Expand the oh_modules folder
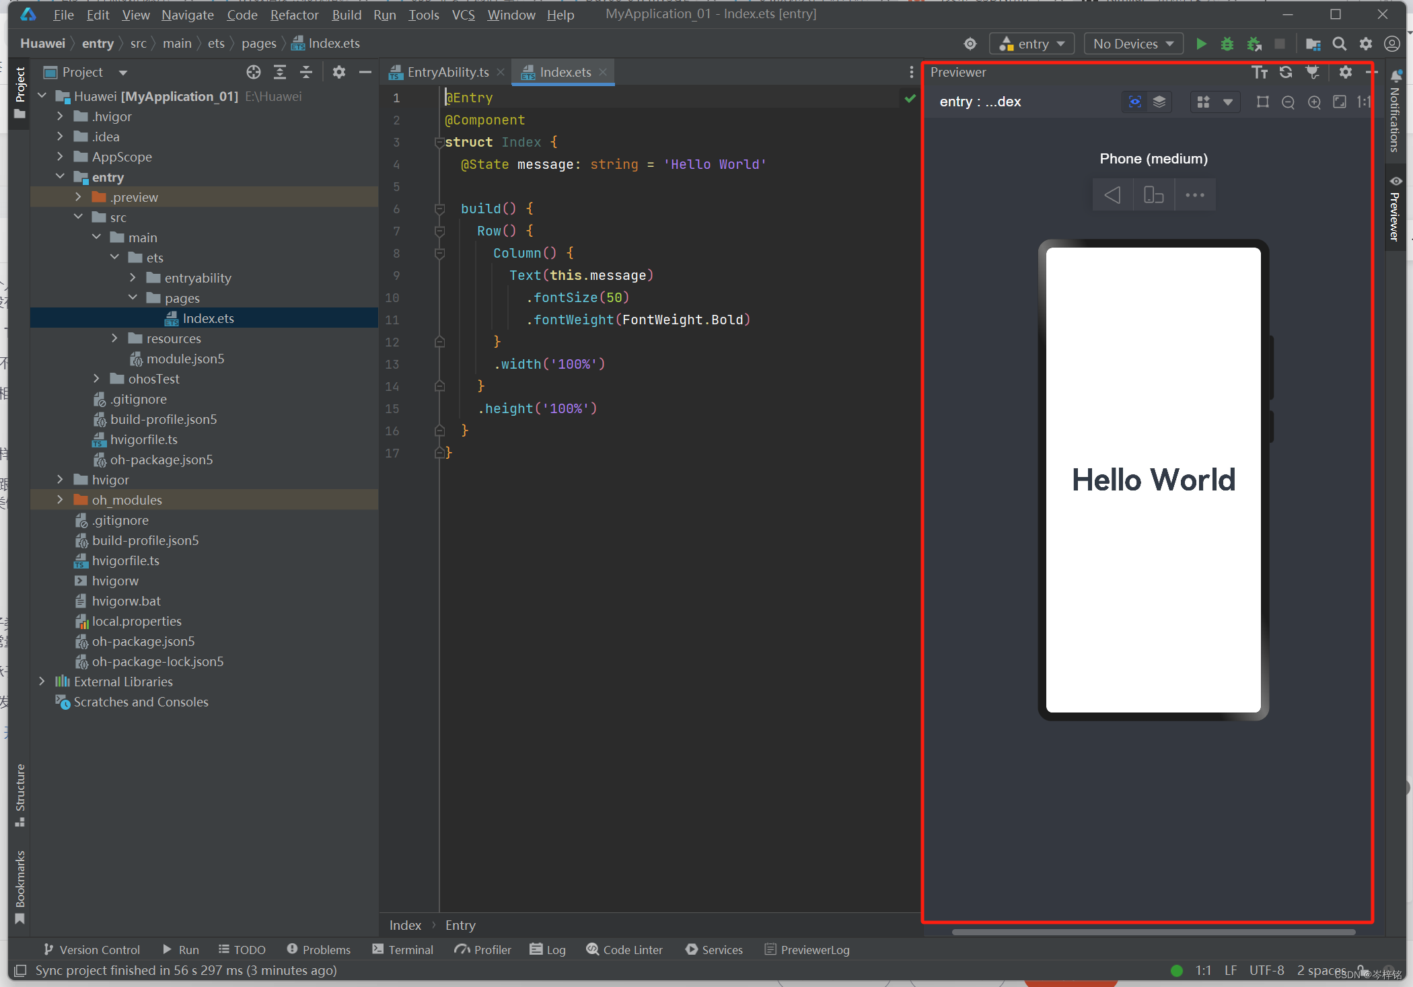This screenshot has width=1413, height=987. pyautogui.click(x=60, y=500)
